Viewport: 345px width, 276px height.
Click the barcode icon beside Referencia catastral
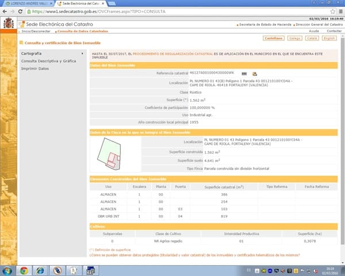(x=244, y=74)
